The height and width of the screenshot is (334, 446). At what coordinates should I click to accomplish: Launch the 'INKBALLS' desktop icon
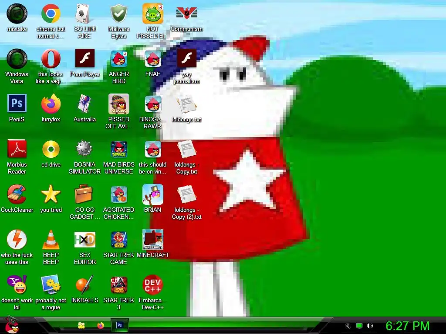(84, 284)
